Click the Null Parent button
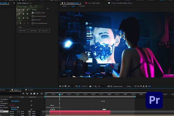The width and height of the screenshot is (174, 116). [22, 30]
